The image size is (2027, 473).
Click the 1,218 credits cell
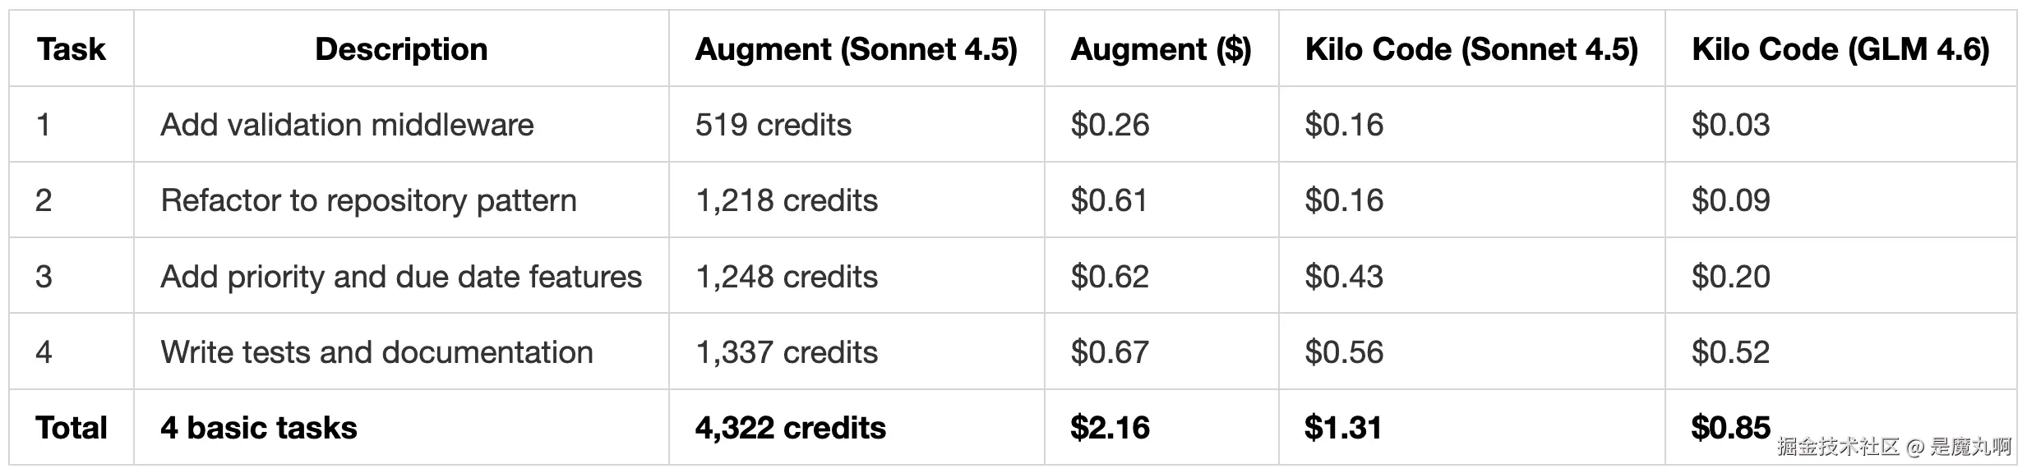[x=857, y=200]
